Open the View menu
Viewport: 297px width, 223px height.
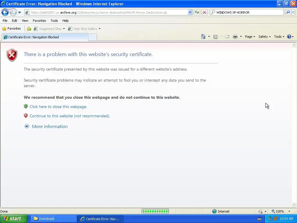coord(25,21)
